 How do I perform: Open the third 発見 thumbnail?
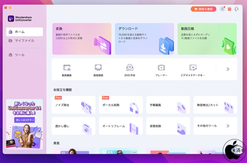coord(168,151)
